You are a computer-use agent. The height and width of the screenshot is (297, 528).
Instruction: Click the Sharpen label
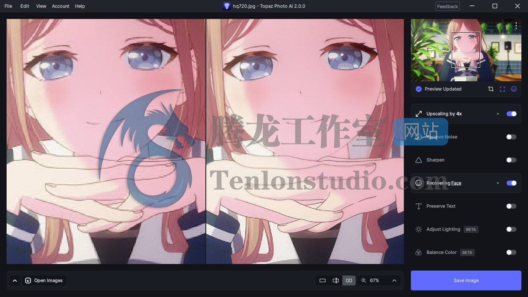[436, 160]
